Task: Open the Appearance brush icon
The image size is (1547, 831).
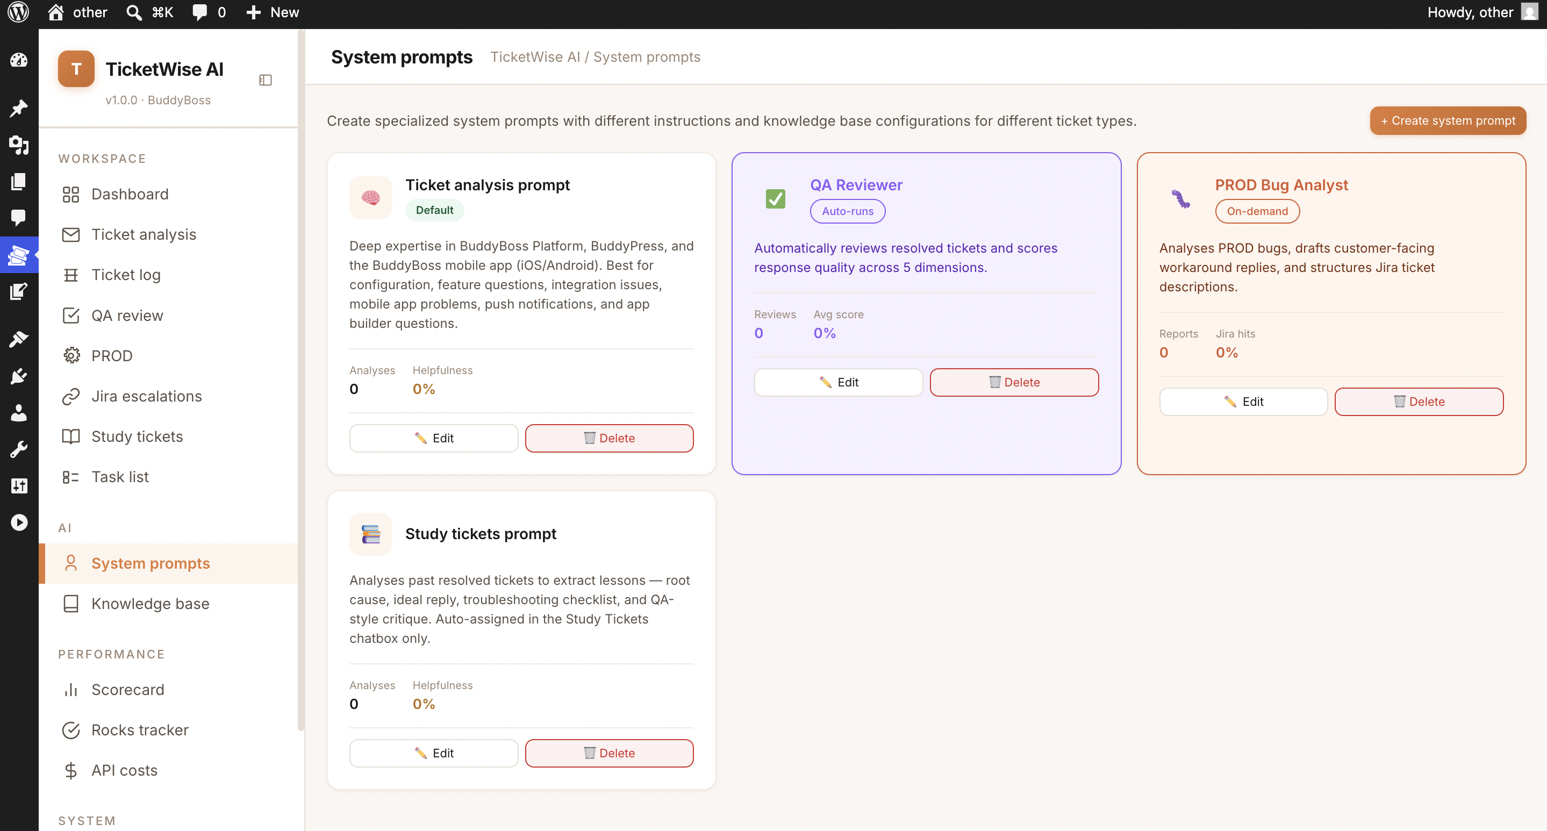Action: 19,339
